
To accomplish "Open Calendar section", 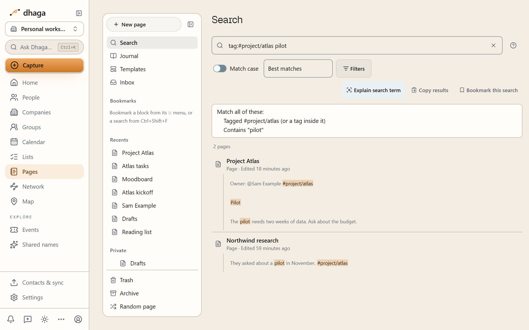I will 44,142.
